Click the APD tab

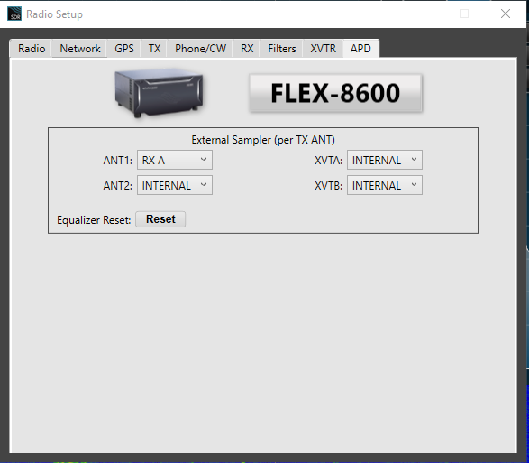click(360, 49)
